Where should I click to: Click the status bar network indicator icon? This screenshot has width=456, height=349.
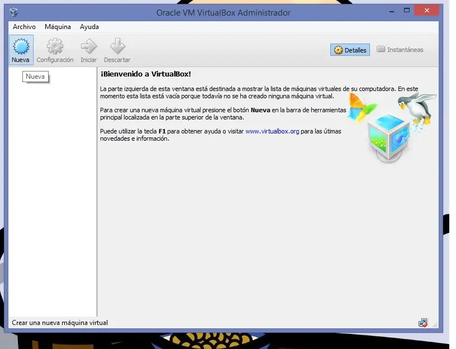coord(423,323)
